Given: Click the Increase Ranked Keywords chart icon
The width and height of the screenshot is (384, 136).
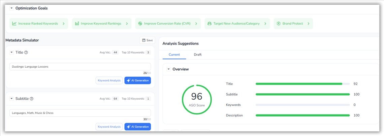Looking at the screenshot, I should (14, 24).
